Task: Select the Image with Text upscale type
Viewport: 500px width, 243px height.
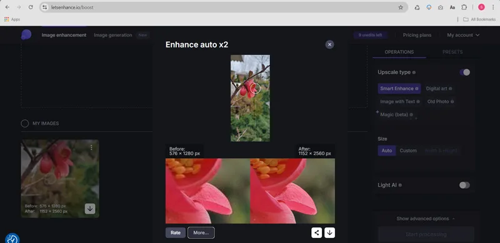Action: click(x=400, y=102)
